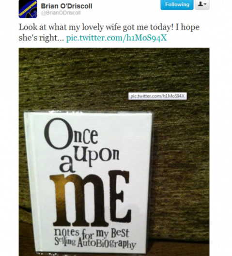The width and height of the screenshot is (232, 256).
Task: Click the 'notes for my Best Selling AutoBiography' subtitle
Action: pyautogui.click(x=94, y=238)
